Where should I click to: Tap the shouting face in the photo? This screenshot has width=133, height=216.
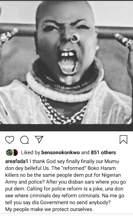pyautogui.click(x=67, y=45)
